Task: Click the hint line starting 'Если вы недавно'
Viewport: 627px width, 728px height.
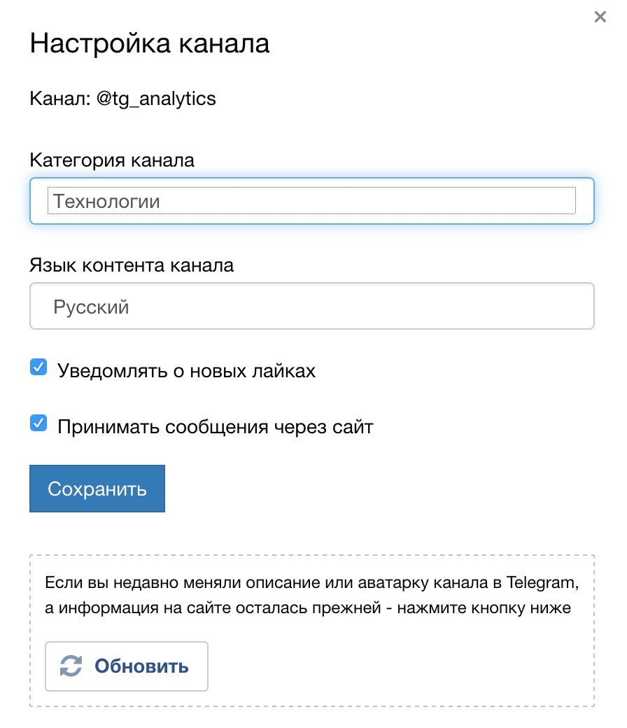Action: (312, 582)
